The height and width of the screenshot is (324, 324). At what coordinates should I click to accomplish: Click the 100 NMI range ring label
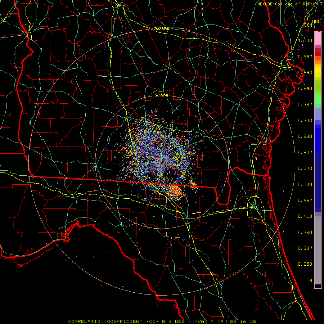pyautogui.click(x=161, y=28)
